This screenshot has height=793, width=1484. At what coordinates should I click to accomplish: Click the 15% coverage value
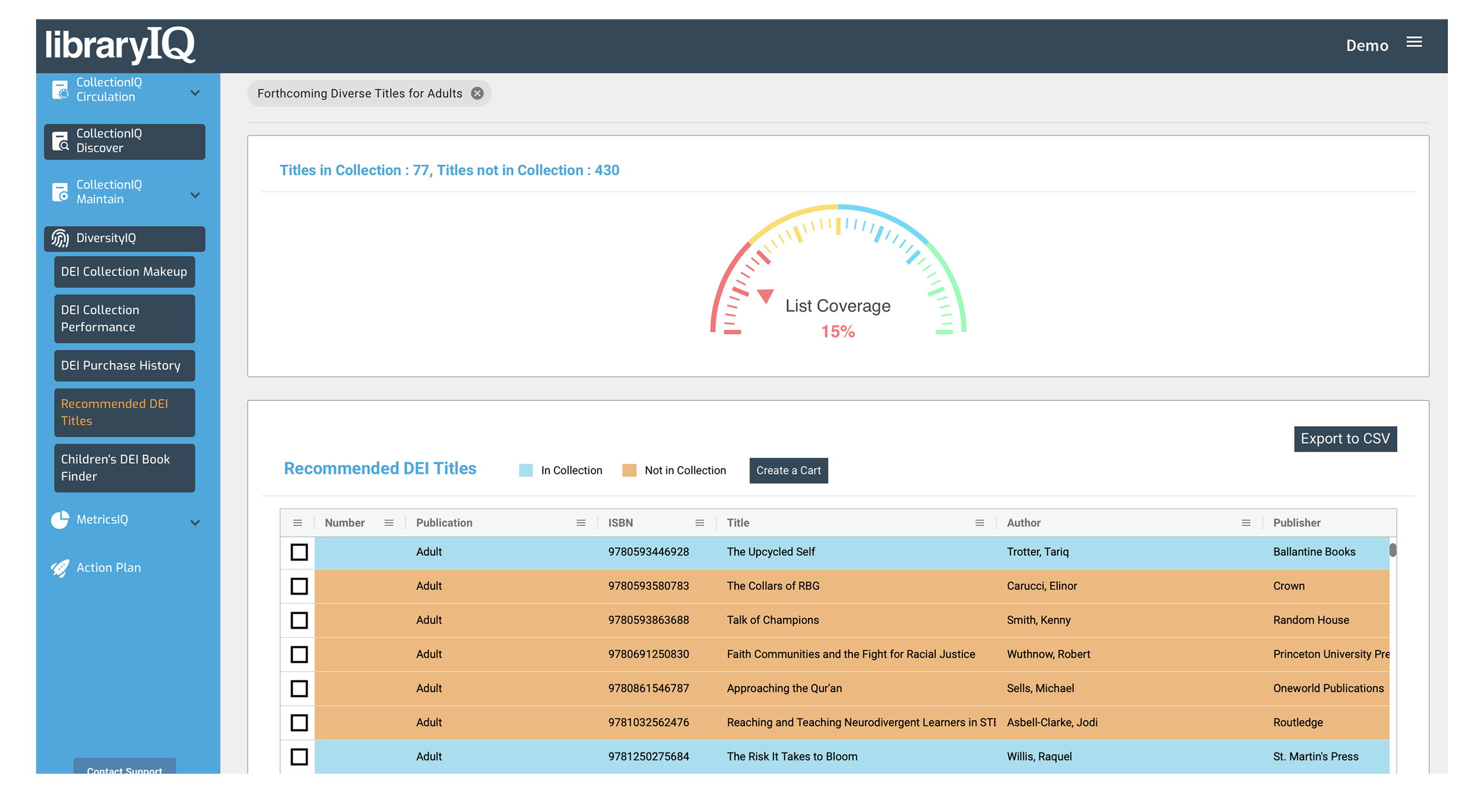838,332
